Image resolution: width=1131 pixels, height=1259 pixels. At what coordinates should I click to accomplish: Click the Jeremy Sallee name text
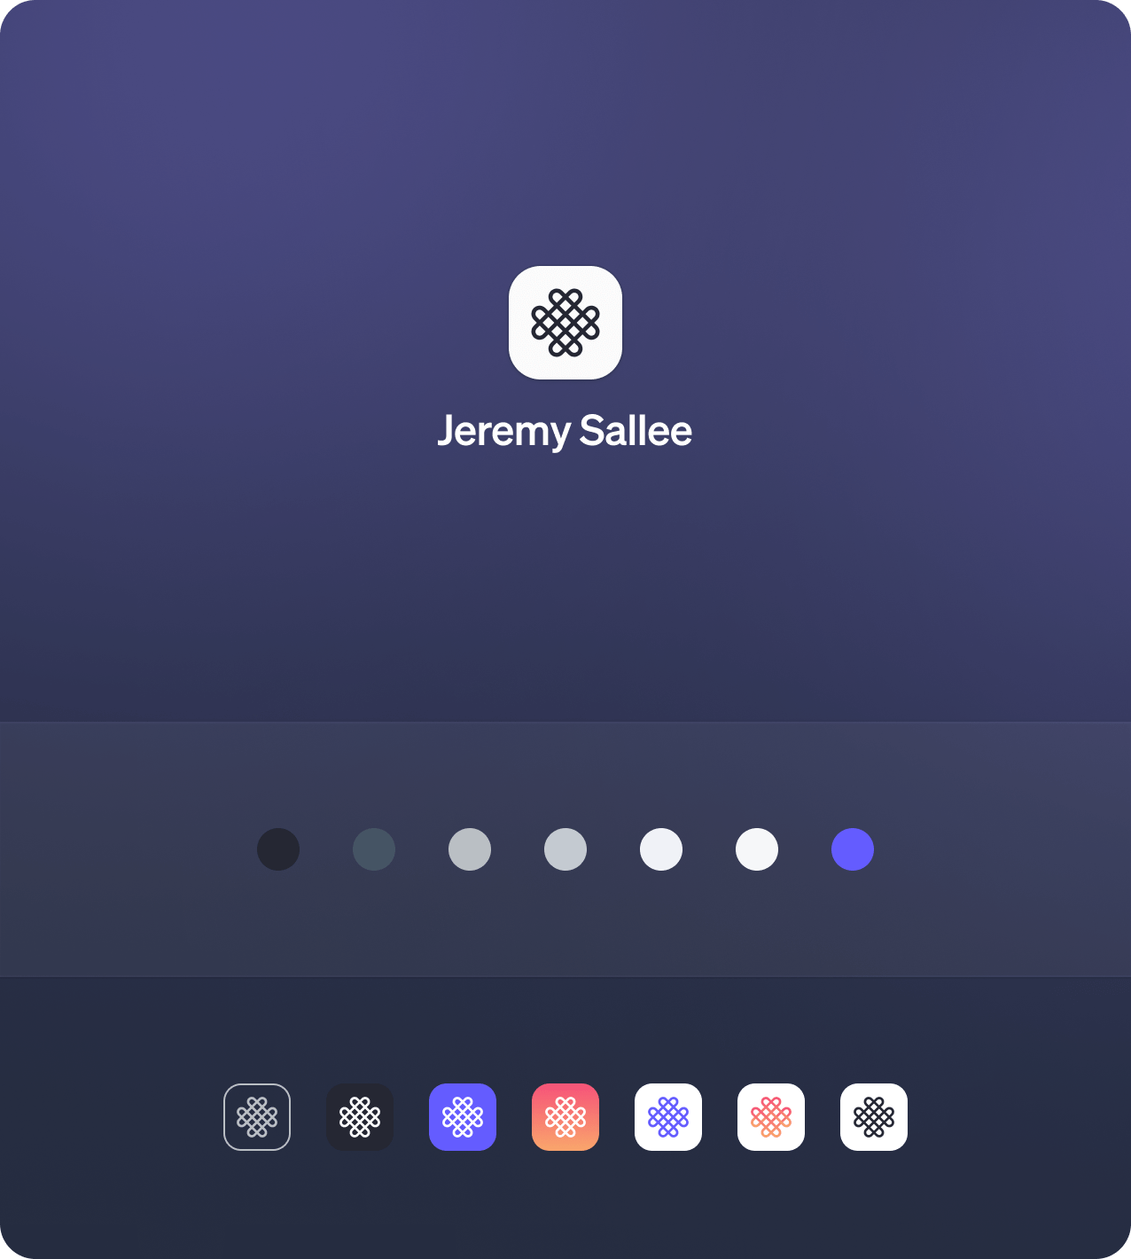(565, 432)
